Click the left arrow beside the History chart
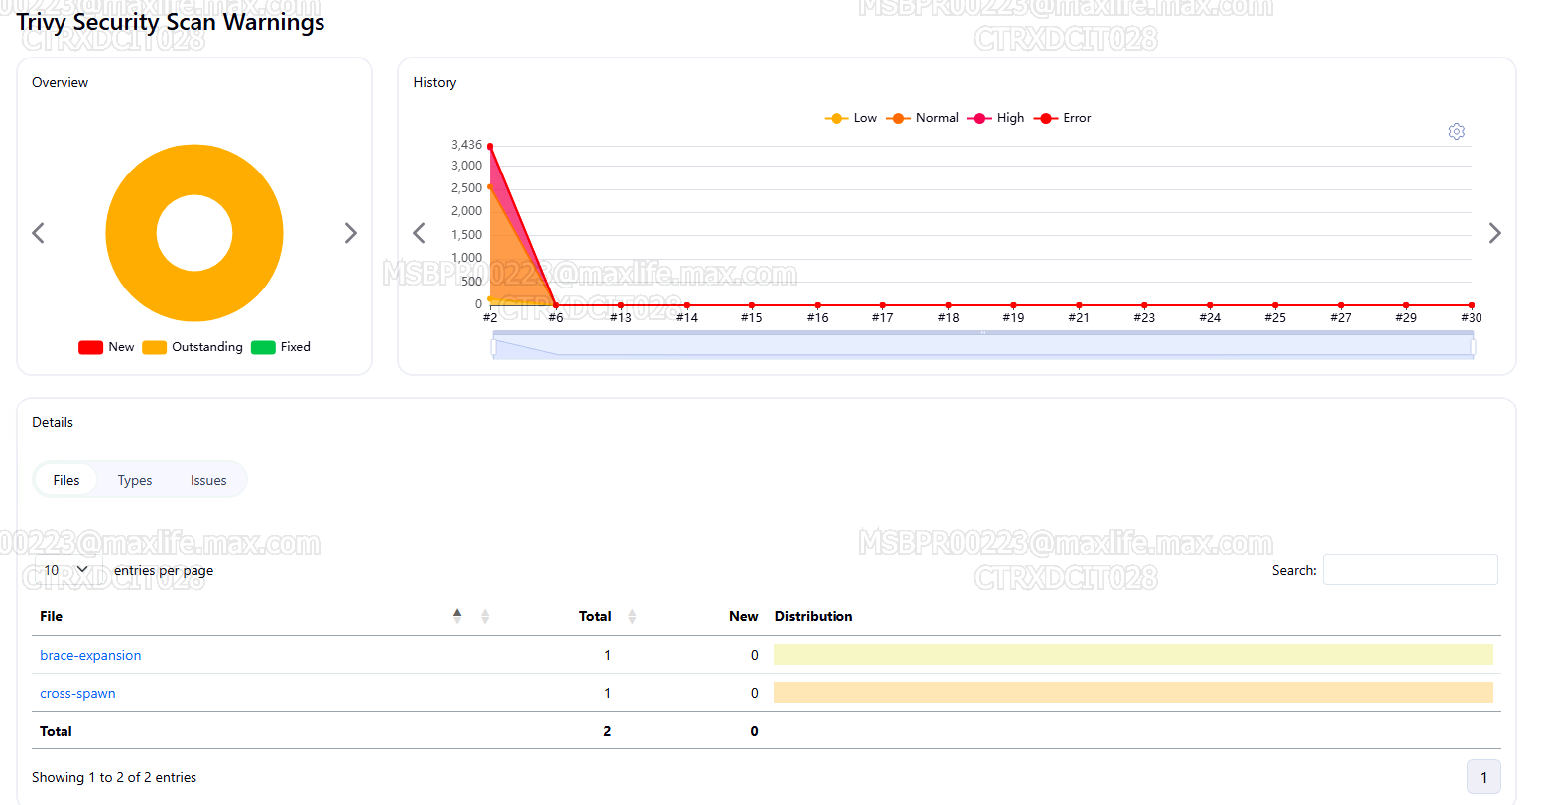The image size is (1544, 805). 418,232
